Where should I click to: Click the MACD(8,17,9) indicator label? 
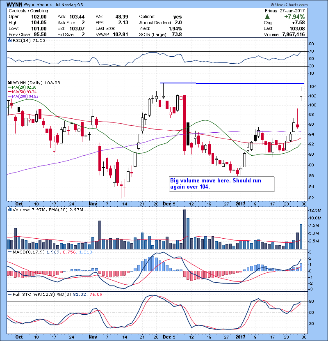point(29,252)
